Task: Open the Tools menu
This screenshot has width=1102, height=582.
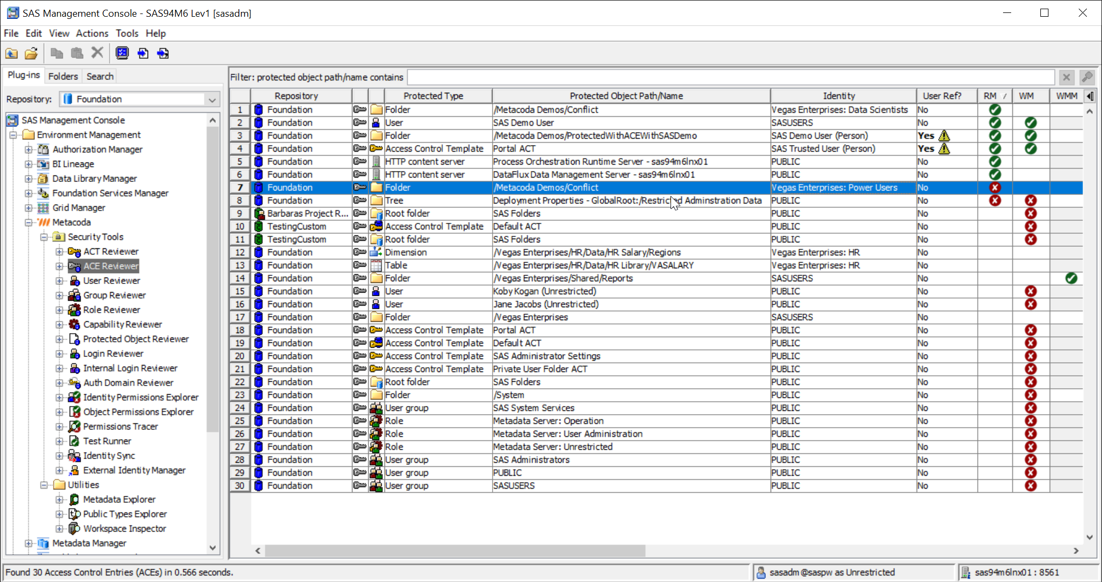Action: (x=127, y=33)
